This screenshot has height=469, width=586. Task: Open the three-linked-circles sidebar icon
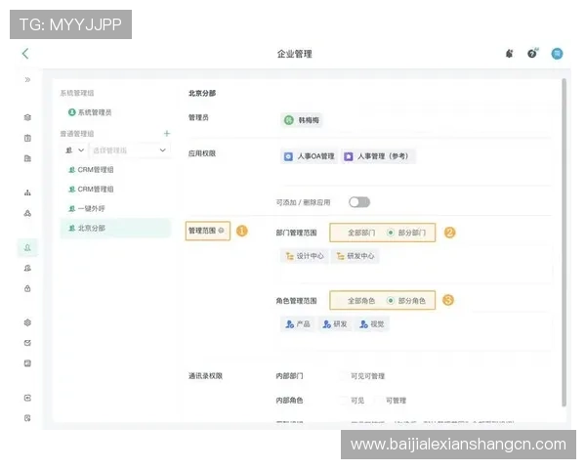(x=27, y=213)
